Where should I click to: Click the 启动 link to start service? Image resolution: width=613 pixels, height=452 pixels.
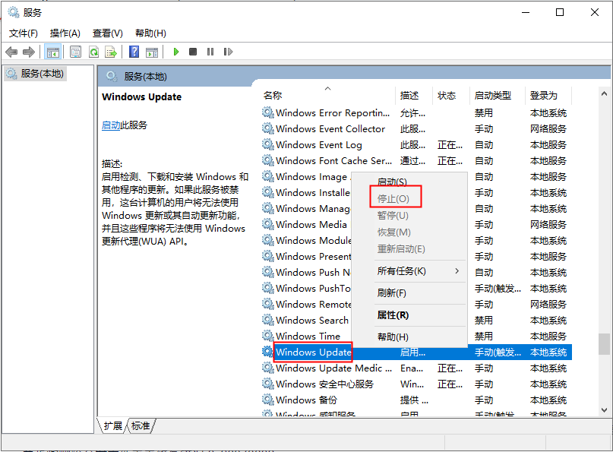click(x=111, y=125)
